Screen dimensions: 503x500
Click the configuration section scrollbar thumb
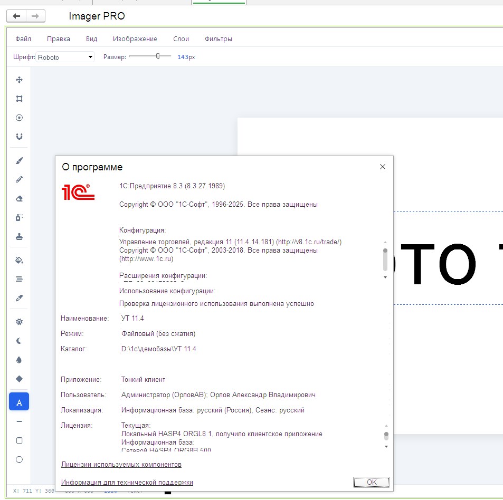[x=385, y=259]
